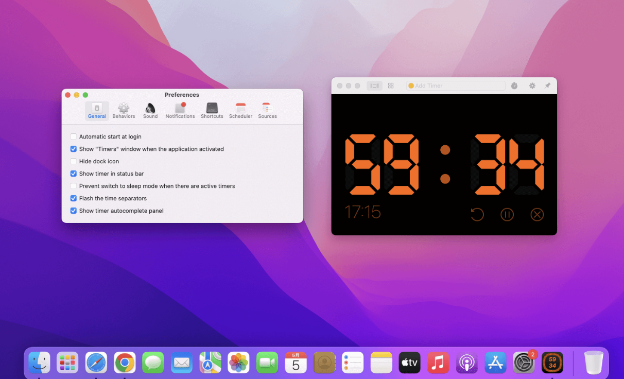
Task: Pause the running timer
Action: [507, 214]
